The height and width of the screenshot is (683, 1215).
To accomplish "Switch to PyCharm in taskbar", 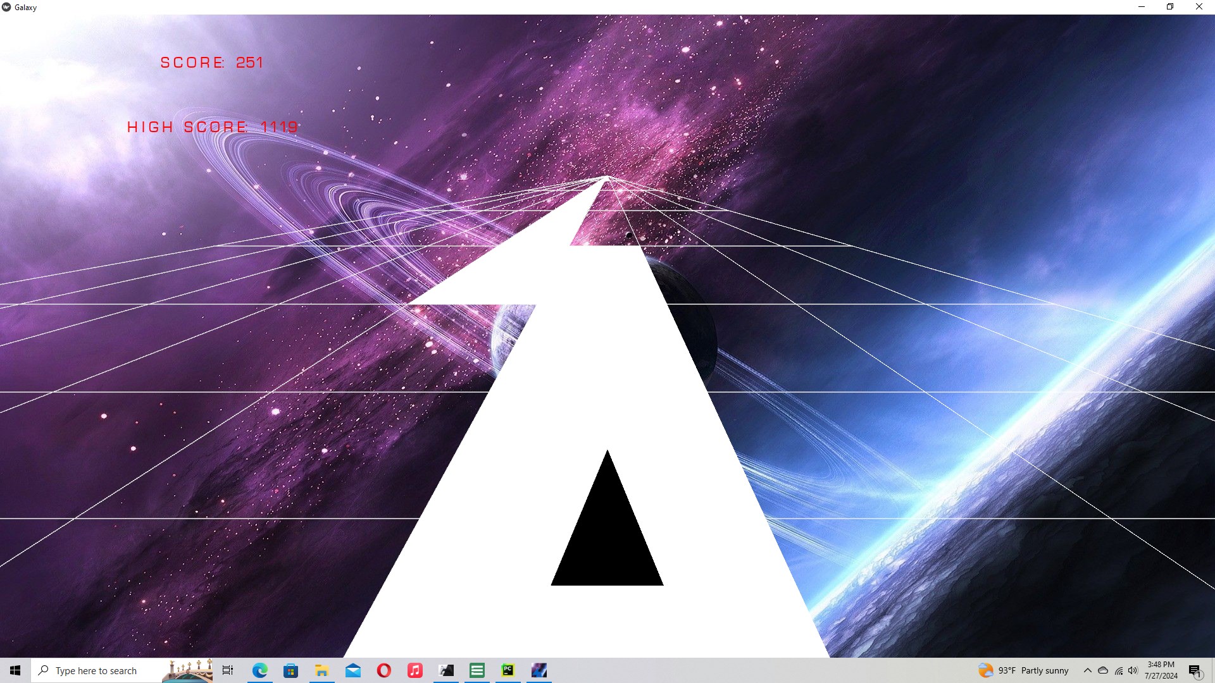I will tap(508, 670).
